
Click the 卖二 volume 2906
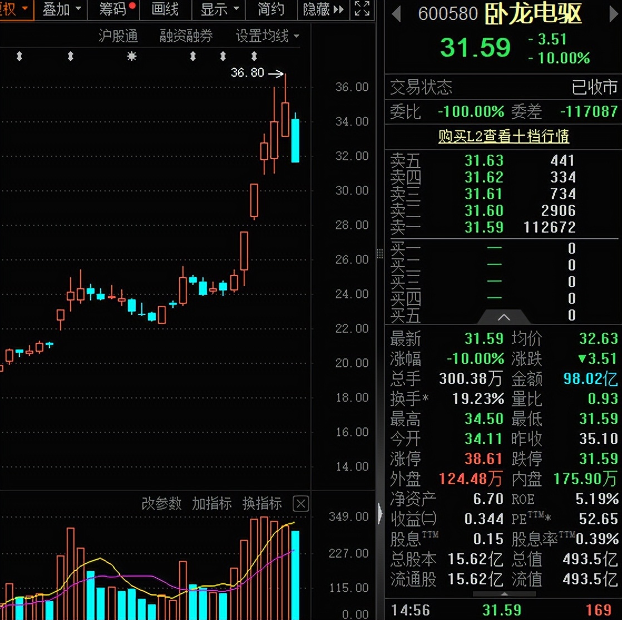click(x=558, y=211)
